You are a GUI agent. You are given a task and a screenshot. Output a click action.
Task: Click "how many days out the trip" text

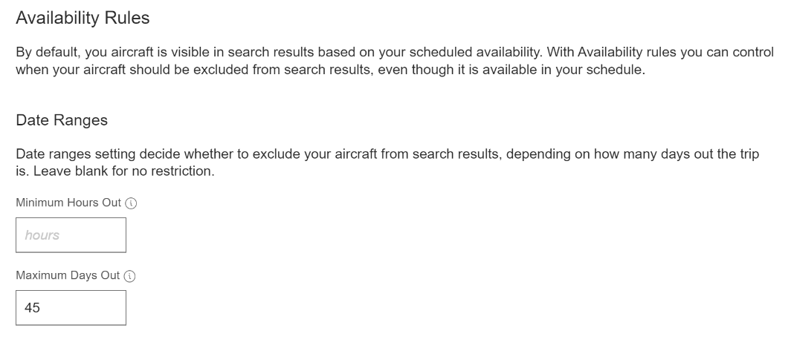tap(677, 154)
